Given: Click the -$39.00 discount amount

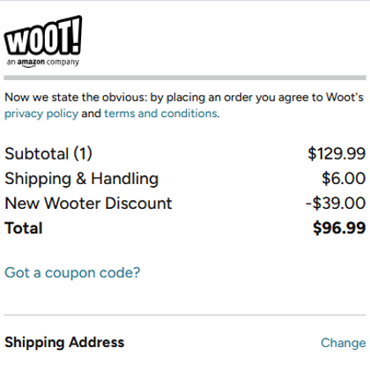Looking at the screenshot, I should pos(336,203).
